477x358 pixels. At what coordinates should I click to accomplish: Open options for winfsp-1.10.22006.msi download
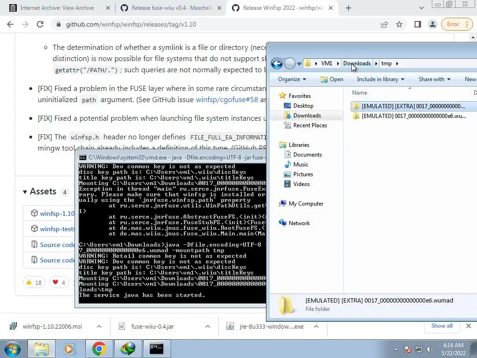point(99,326)
